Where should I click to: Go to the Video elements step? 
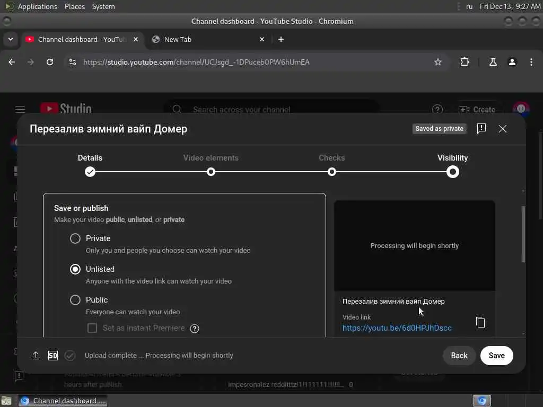[211, 158]
